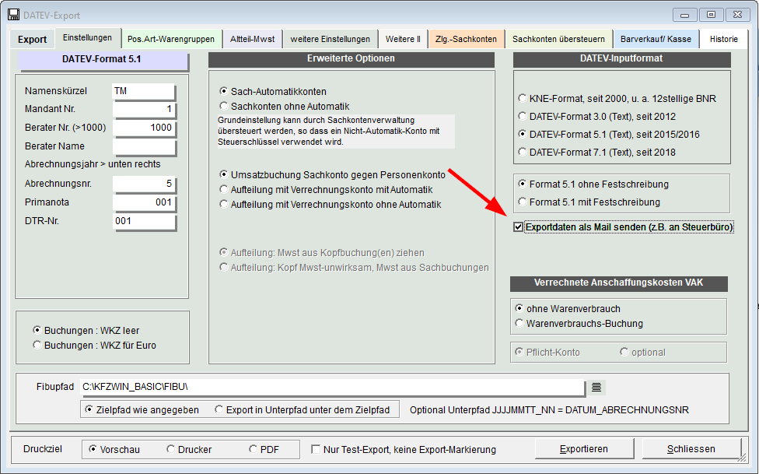Set Druckziel to Drucker
The image size is (759, 474).
click(189, 449)
